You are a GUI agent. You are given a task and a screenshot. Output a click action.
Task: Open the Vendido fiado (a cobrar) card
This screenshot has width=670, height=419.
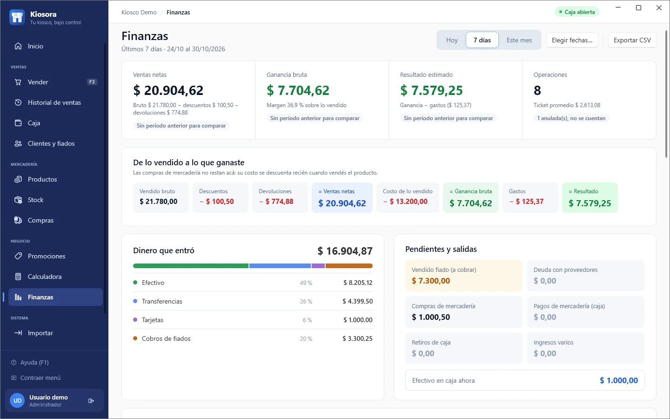[x=464, y=276]
